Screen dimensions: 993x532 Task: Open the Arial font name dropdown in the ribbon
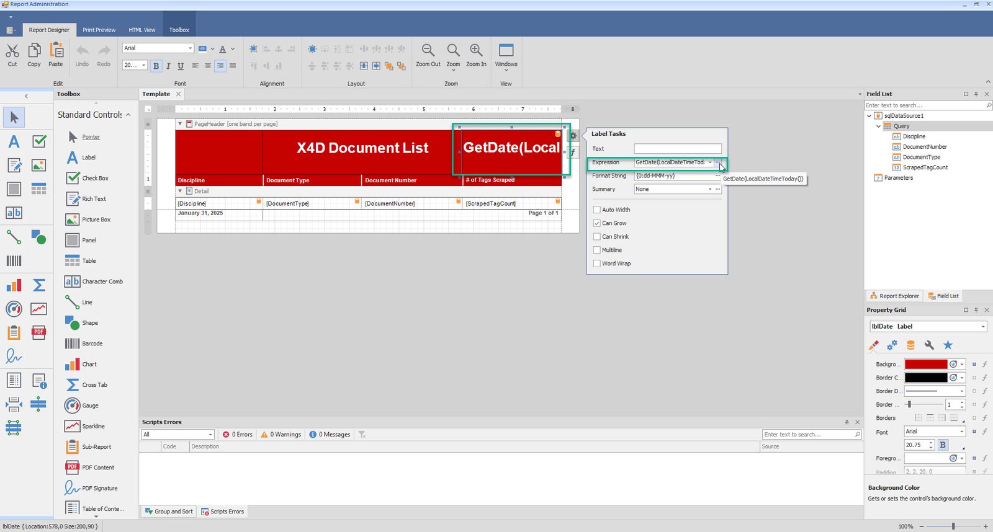pos(190,48)
